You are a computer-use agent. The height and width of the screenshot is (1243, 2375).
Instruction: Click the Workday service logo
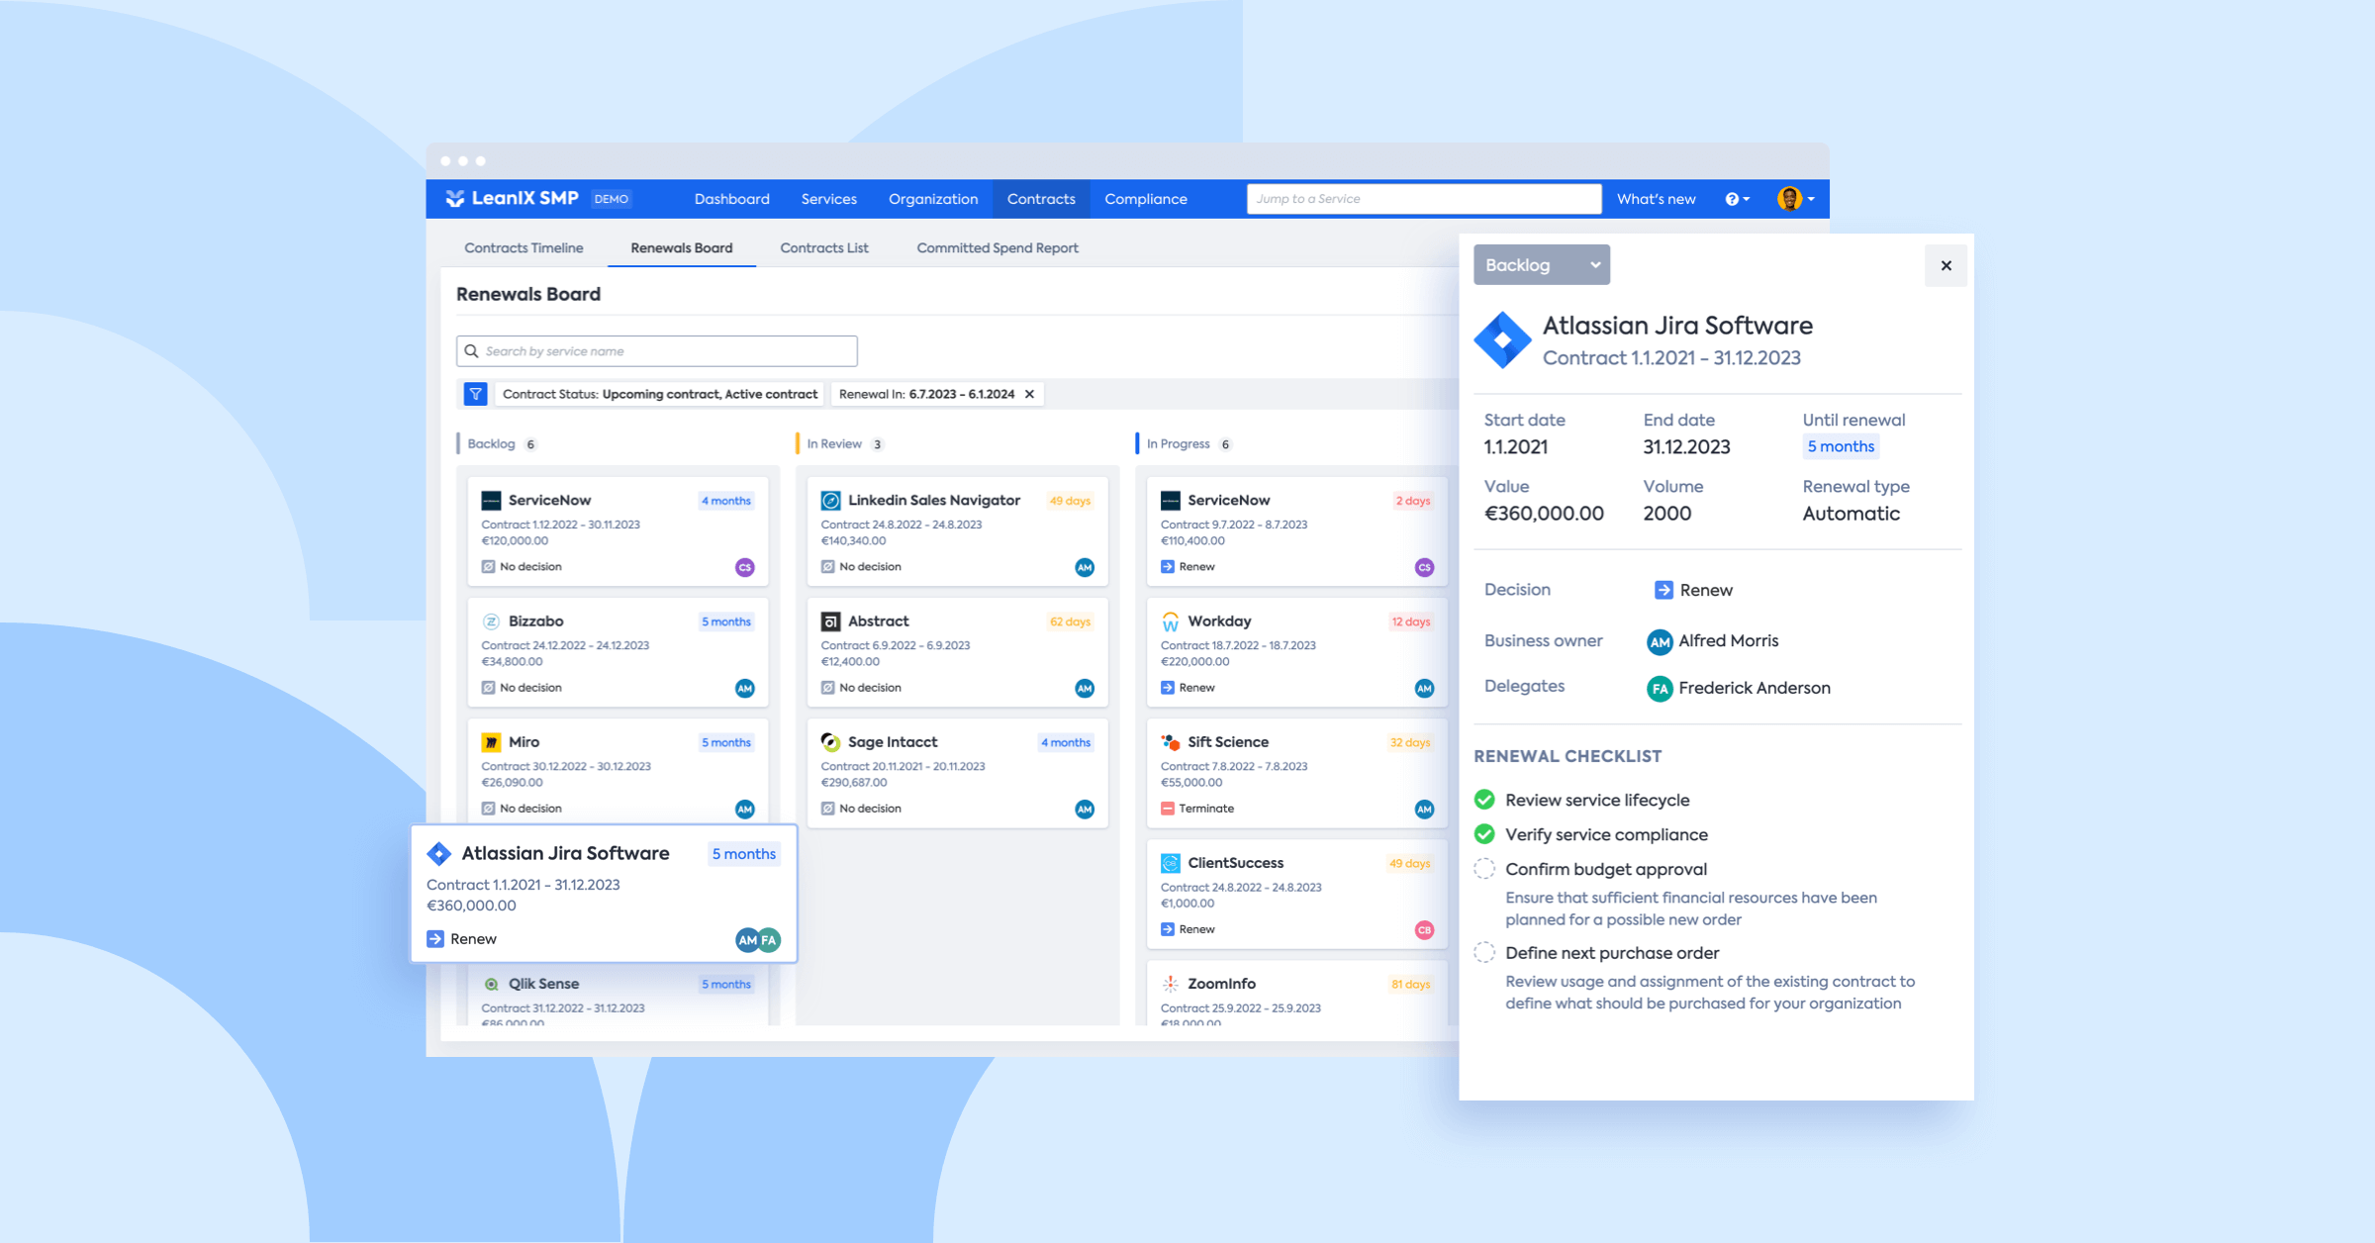coord(1171,621)
